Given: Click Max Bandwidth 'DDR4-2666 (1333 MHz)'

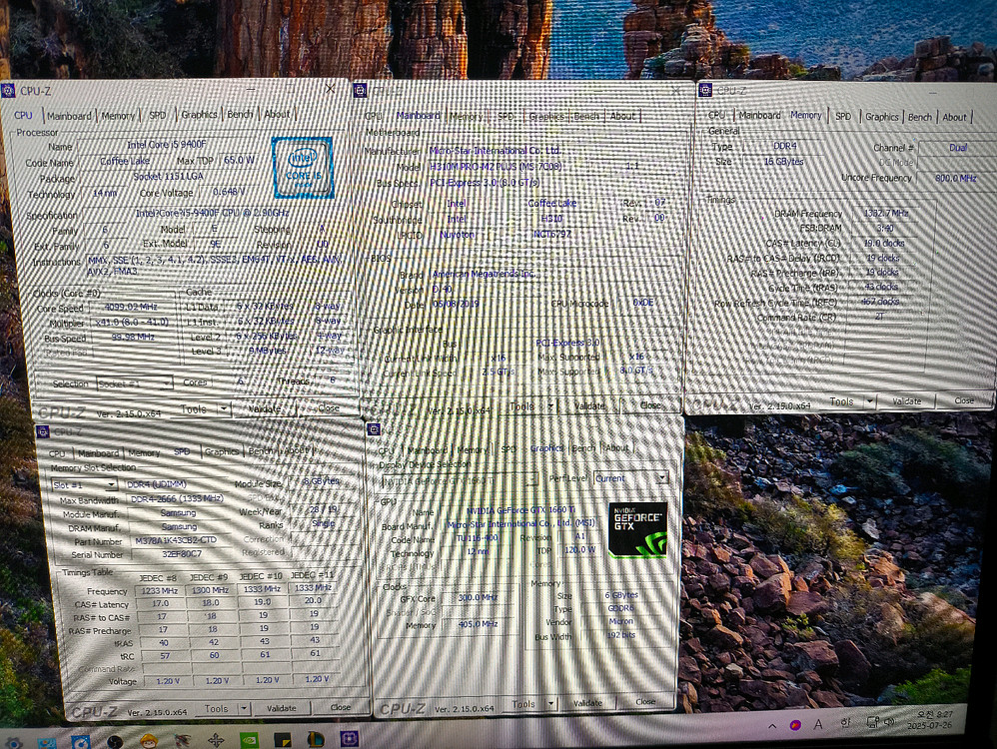Looking at the screenshot, I should (177, 499).
